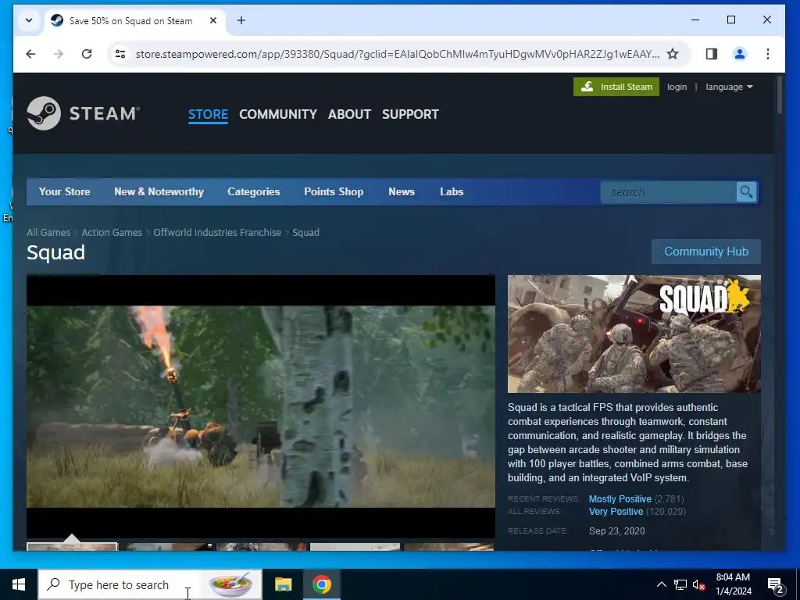
Task: Open a new tab with plus button
Action: [241, 20]
